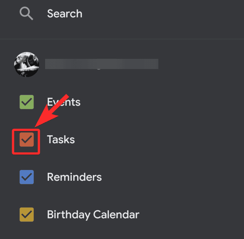Click the Tasks label text

61,140
